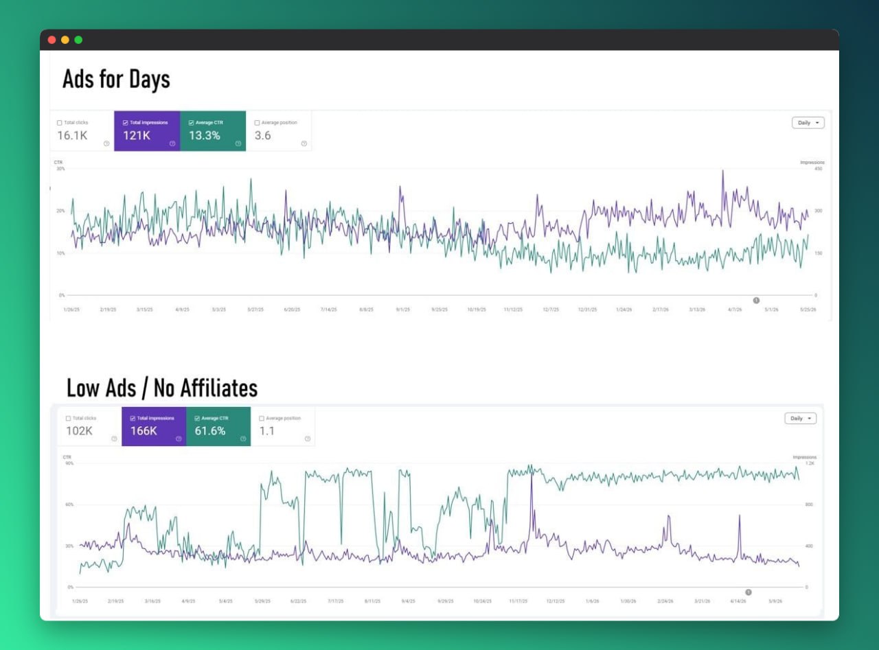
Task: Open help icon on 166K Total impressions card
Action: [x=179, y=439]
